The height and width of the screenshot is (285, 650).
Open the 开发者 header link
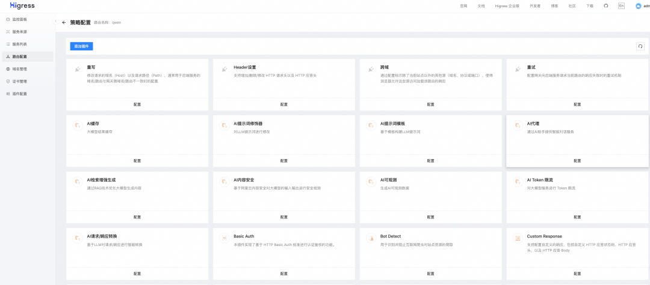pyautogui.click(x=535, y=6)
